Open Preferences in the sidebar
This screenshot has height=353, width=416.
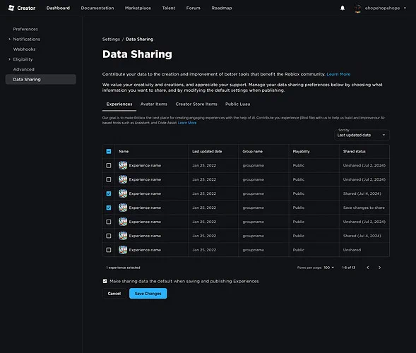25,29
